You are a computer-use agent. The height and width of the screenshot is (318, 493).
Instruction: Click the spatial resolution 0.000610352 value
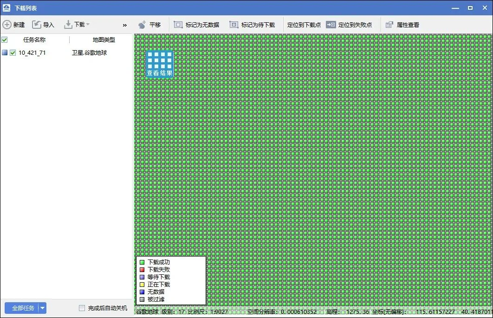point(298,312)
